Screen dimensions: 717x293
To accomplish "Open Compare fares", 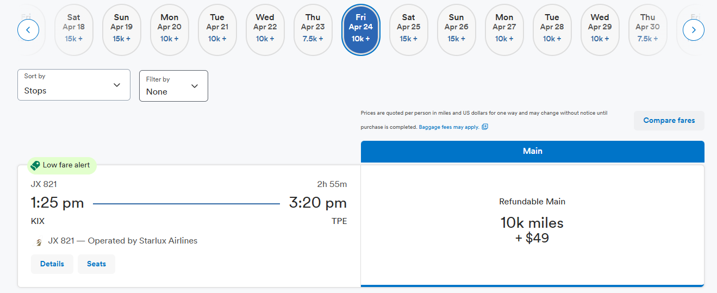I will (x=669, y=121).
